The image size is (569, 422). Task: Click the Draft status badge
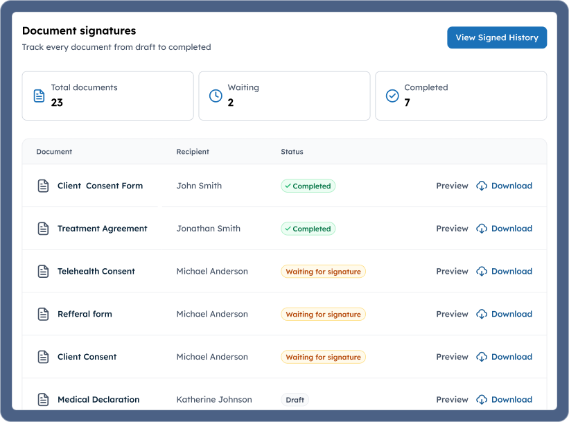coord(295,400)
